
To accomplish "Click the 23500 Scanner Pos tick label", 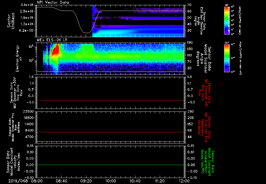I will tap(28, 111).
